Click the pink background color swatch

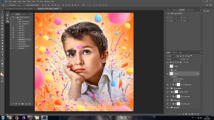(x=3, y=75)
